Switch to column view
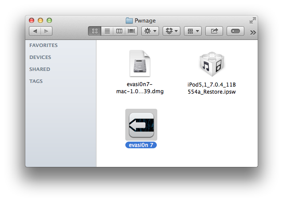The image size is (283, 202). coord(119,31)
